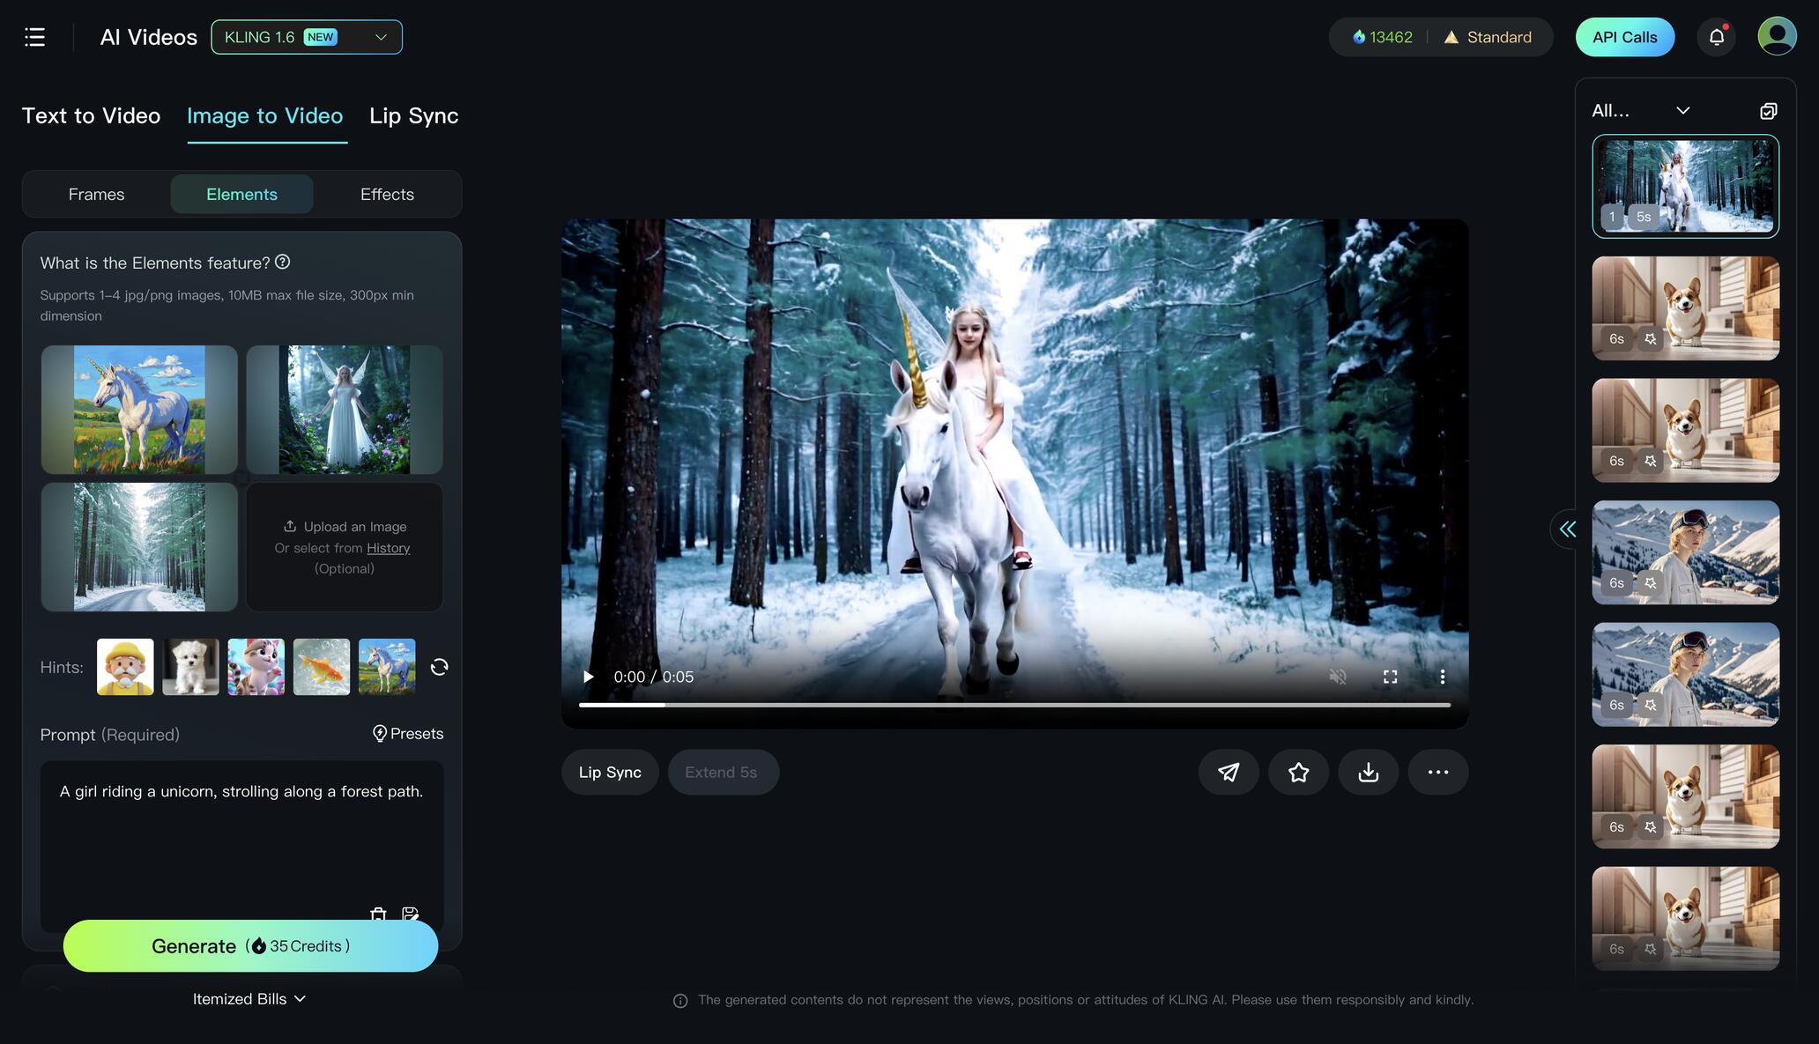
Task: Switch to the Effects tab
Action: pos(387,194)
